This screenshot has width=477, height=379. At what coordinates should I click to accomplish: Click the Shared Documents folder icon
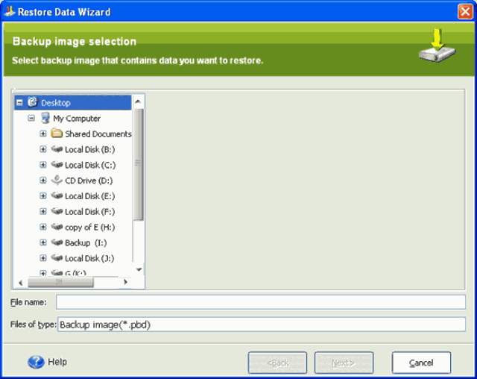(57, 134)
